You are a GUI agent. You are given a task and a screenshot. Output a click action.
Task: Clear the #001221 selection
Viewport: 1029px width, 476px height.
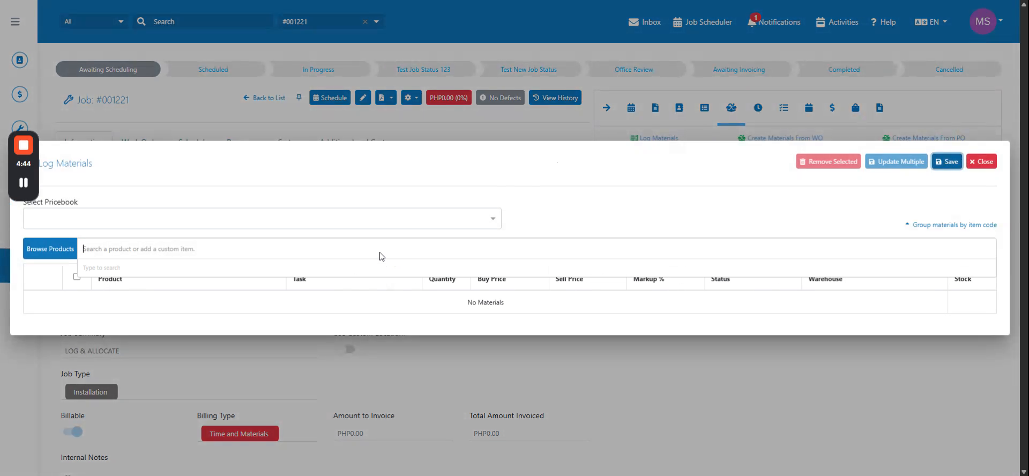click(x=365, y=21)
